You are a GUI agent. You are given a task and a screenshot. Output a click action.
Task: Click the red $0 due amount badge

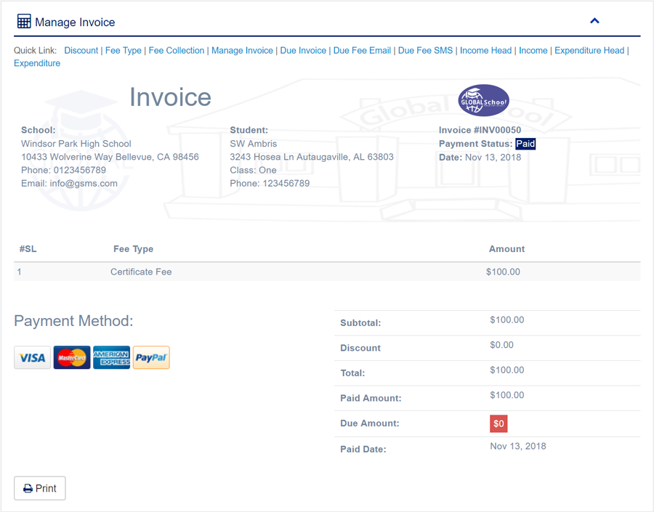coord(498,423)
